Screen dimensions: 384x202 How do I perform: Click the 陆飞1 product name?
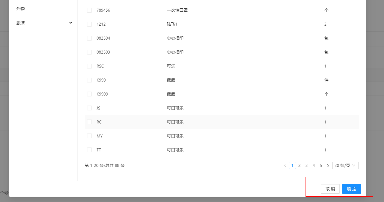pyautogui.click(x=172, y=24)
